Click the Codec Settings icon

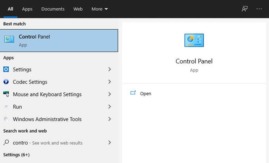click(x=6, y=82)
